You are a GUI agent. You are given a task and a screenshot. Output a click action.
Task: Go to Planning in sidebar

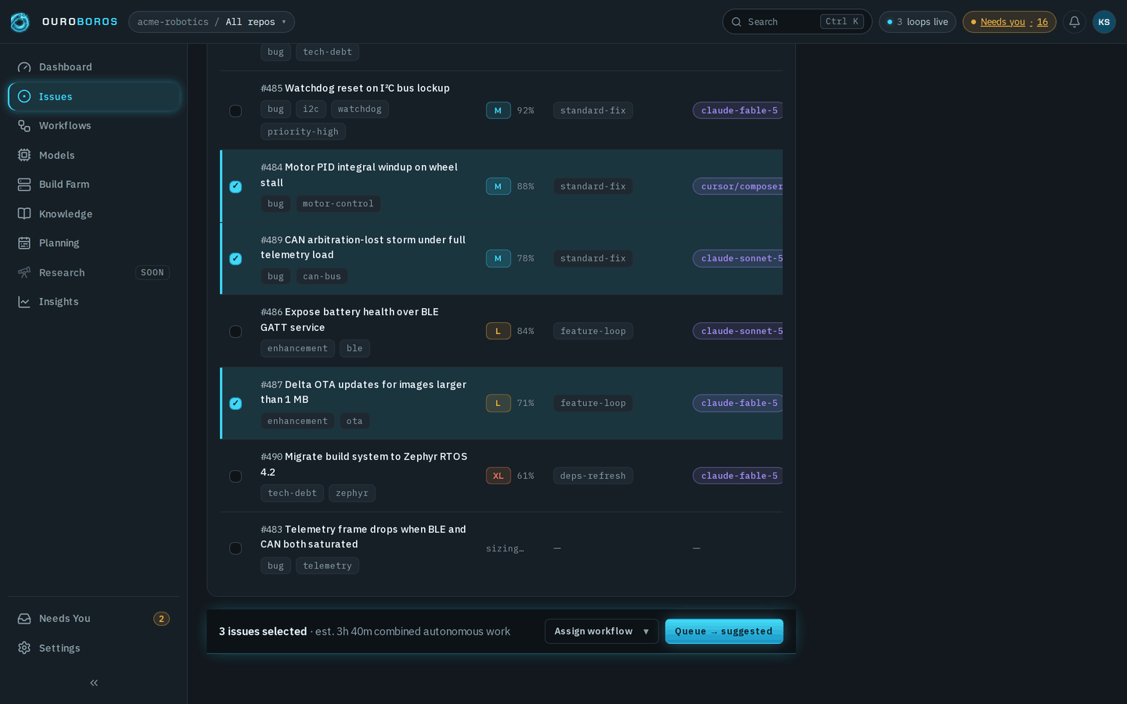click(94, 243)
